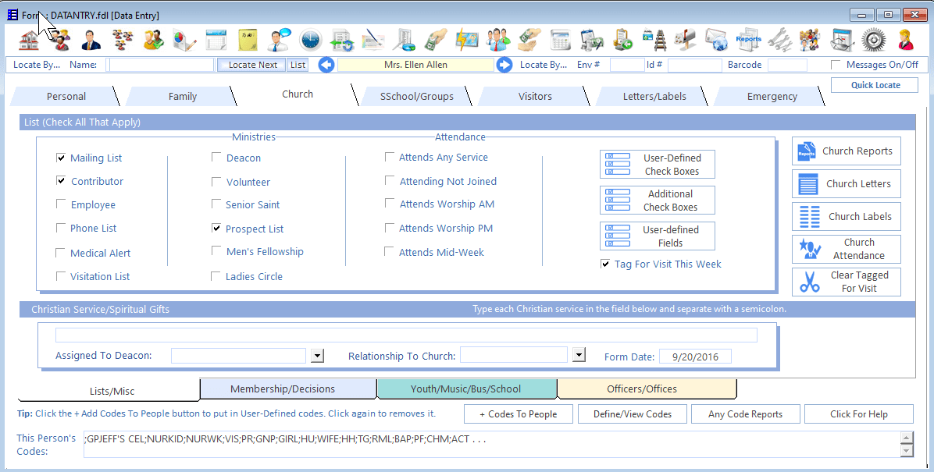Click the gear cog settings icon

pyautogui.click(x=873, y=41)
